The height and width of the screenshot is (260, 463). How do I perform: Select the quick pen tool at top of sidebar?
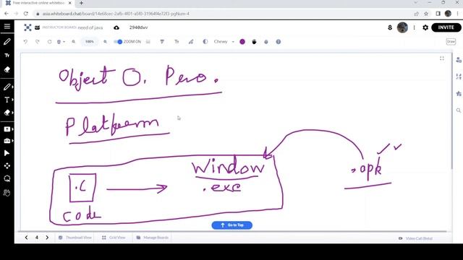click(7, 42)
